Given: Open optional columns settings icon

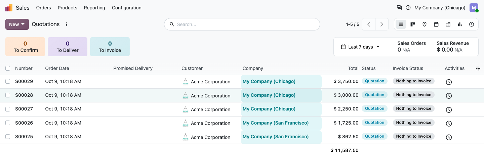Looking at the screenshot, I should point(478,68).
